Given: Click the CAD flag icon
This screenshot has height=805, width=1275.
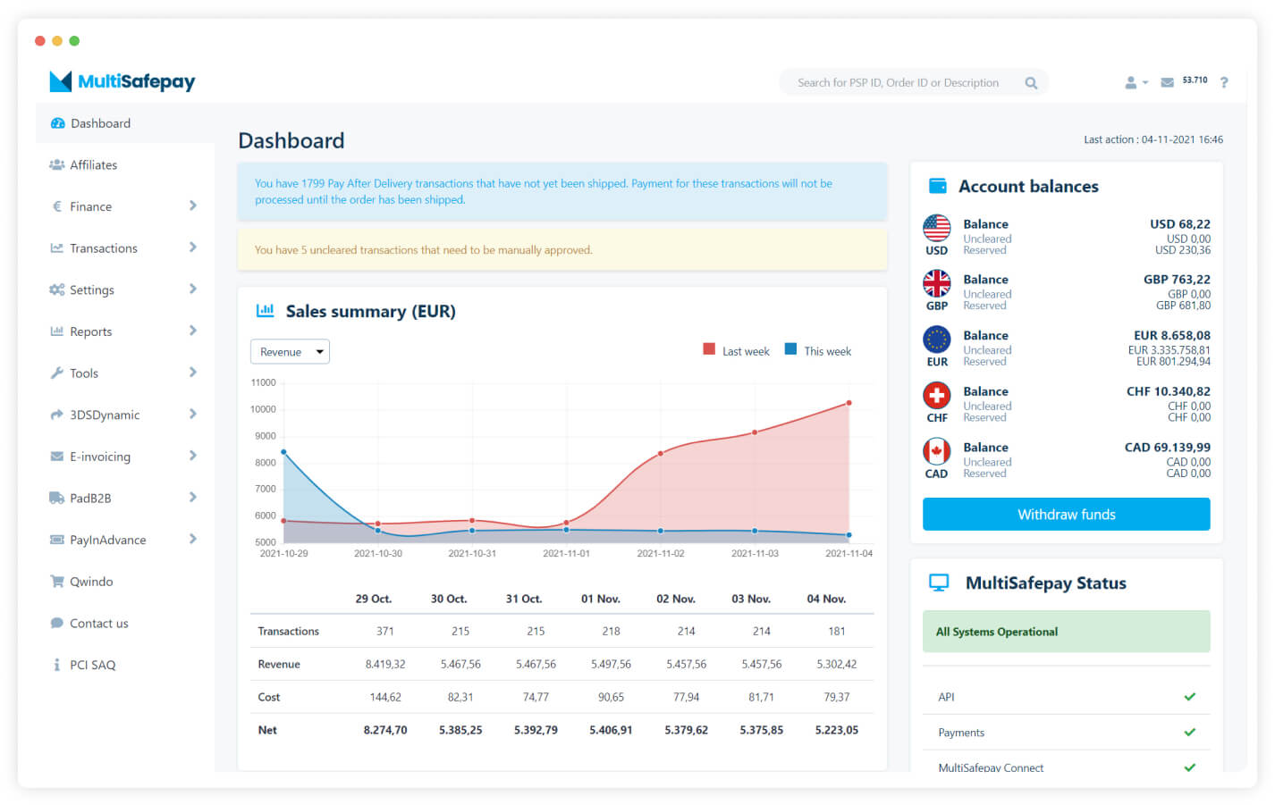Looking at the screenshot, I should 936,451.
